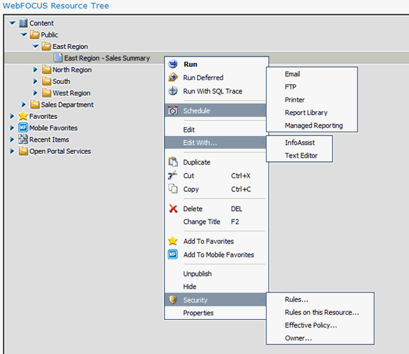Click the Content repository icon

pyautogui.click(x=23, y=24)
